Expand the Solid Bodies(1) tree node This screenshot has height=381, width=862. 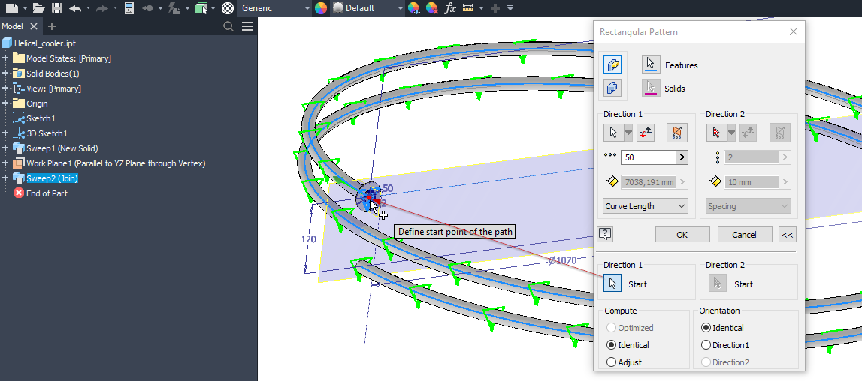pos(5,73)
